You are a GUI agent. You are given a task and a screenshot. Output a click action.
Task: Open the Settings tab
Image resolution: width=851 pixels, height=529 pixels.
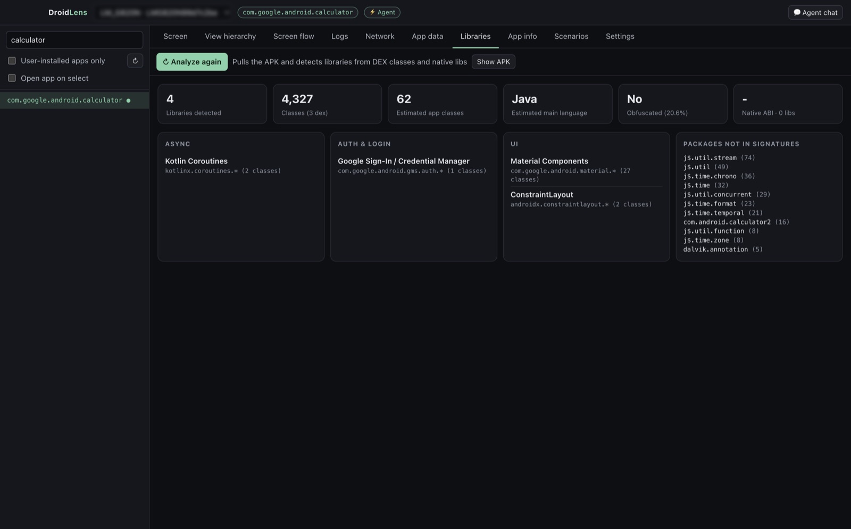coord(620,36)
